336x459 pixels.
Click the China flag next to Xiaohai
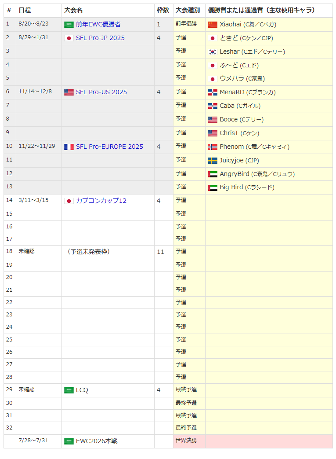(x=213, y=25)
